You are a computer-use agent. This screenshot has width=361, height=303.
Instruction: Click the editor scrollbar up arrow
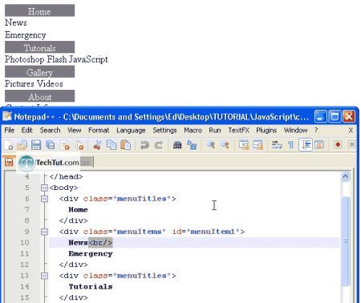click(345, 176)
